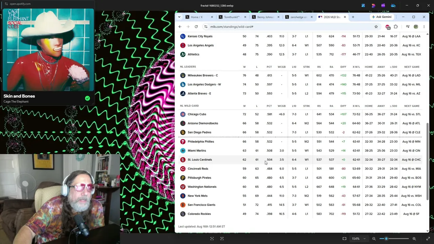Click the New York Mets team logo
This screenshot has width=434, height=244.
pos(183,196)
